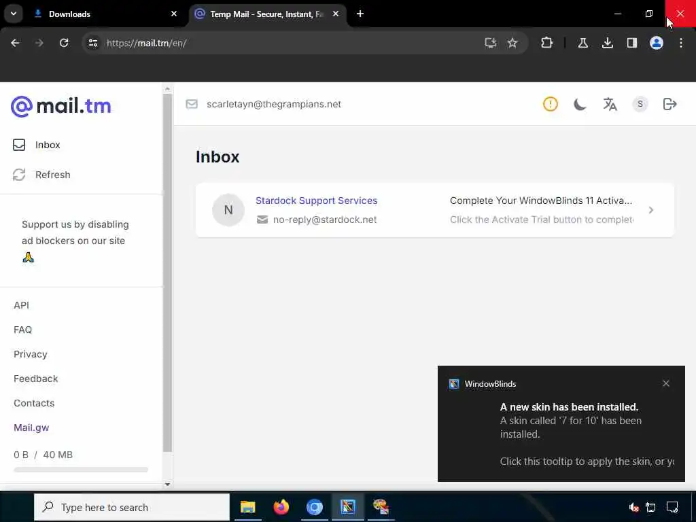Open WindowBlinds from the taskbar

(x=347, y=507)
